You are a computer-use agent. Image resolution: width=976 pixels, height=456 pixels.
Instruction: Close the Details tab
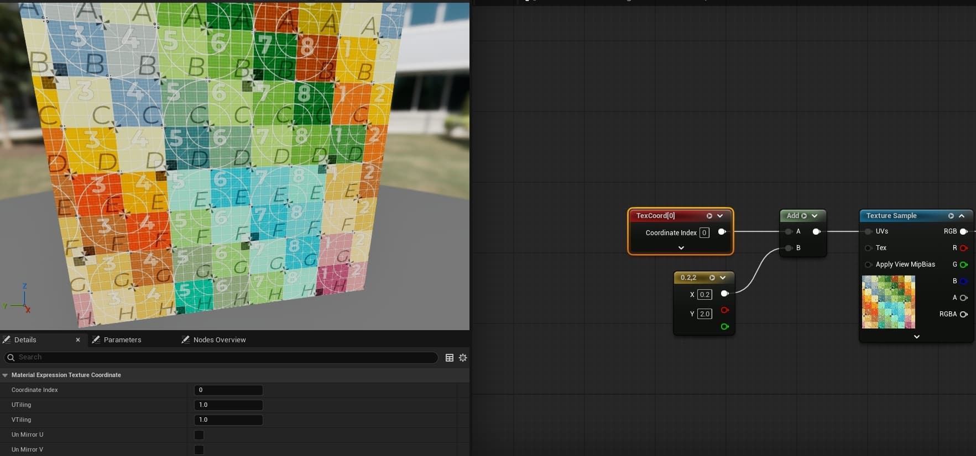tap(78, 340)
